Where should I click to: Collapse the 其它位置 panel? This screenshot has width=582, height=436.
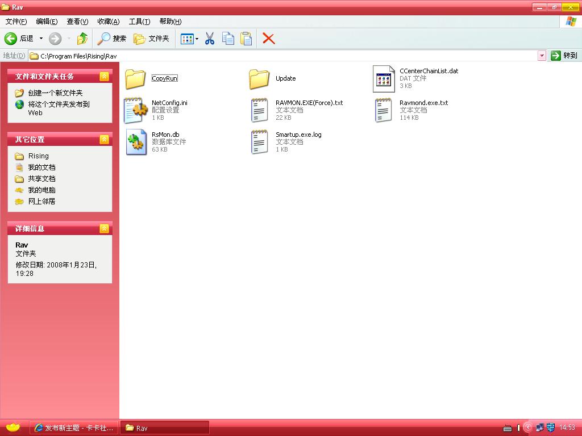[104, 139]
